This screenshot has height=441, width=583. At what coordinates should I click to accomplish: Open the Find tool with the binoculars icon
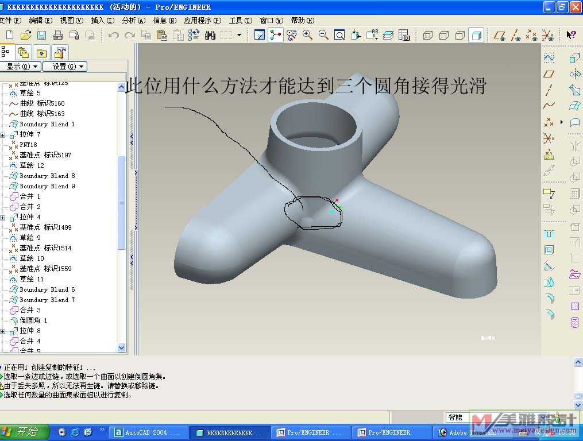pos(210,35)
